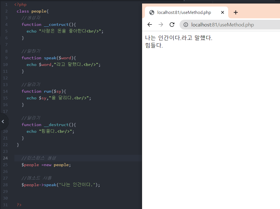Open site info icon in address bar
This screenshot has width=280, height=209.
pyautogui.click(x=186, y=25)
